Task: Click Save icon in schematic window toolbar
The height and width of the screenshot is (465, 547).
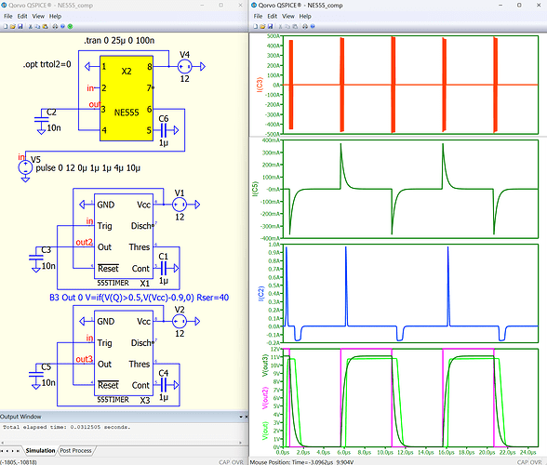Action: (x=20, y=27)
